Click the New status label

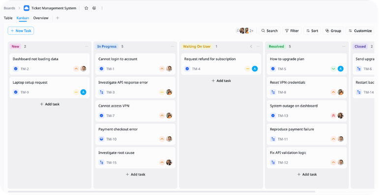point(15,46)
